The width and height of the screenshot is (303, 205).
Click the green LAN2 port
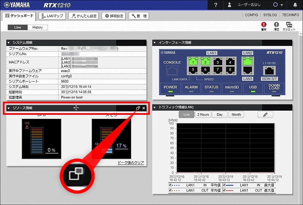[248, 61]
